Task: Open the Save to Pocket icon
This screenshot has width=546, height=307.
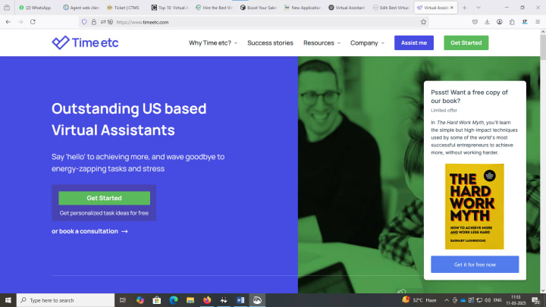Action: click(475, 22)
